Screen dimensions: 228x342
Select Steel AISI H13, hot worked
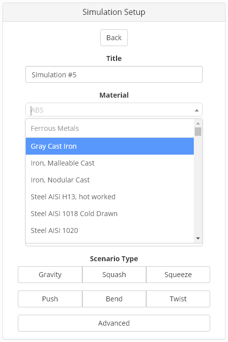(110, 197)
